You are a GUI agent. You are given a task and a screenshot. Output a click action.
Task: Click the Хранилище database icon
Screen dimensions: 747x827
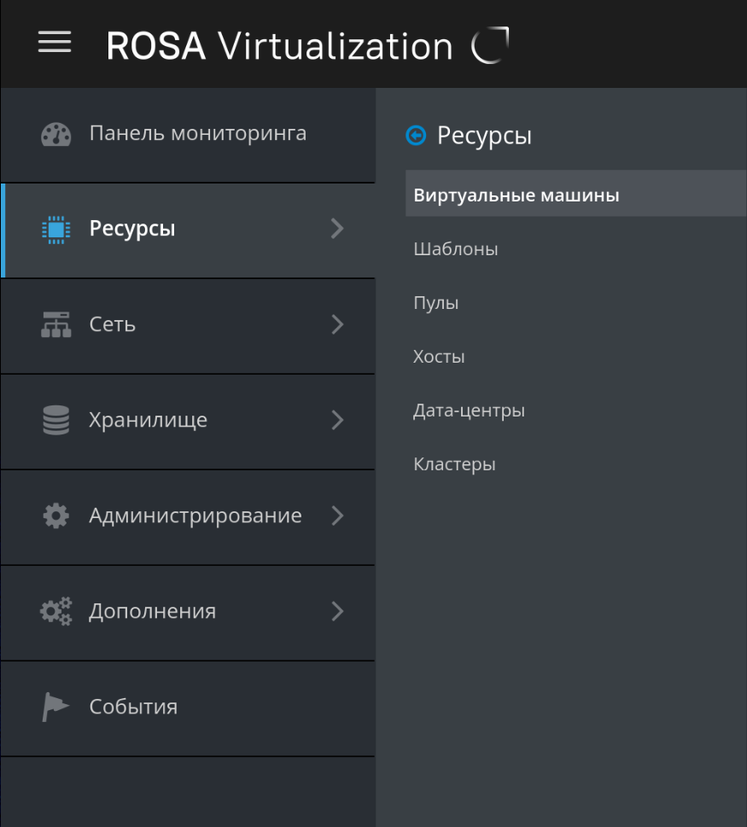point(56,421)
